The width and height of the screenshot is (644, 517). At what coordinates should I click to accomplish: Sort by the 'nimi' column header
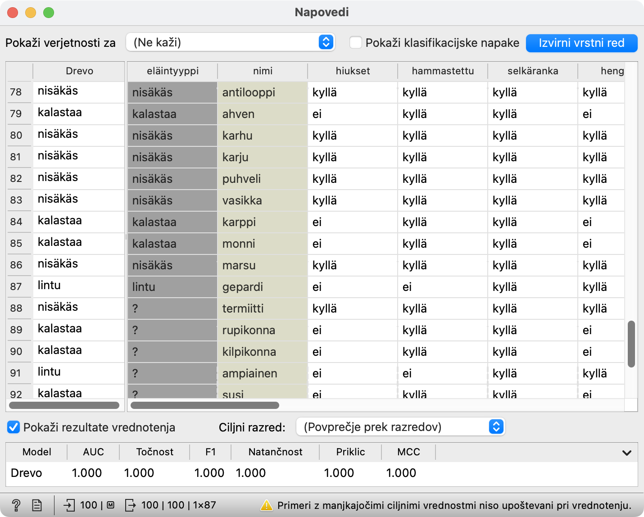(x=263, y=71)
